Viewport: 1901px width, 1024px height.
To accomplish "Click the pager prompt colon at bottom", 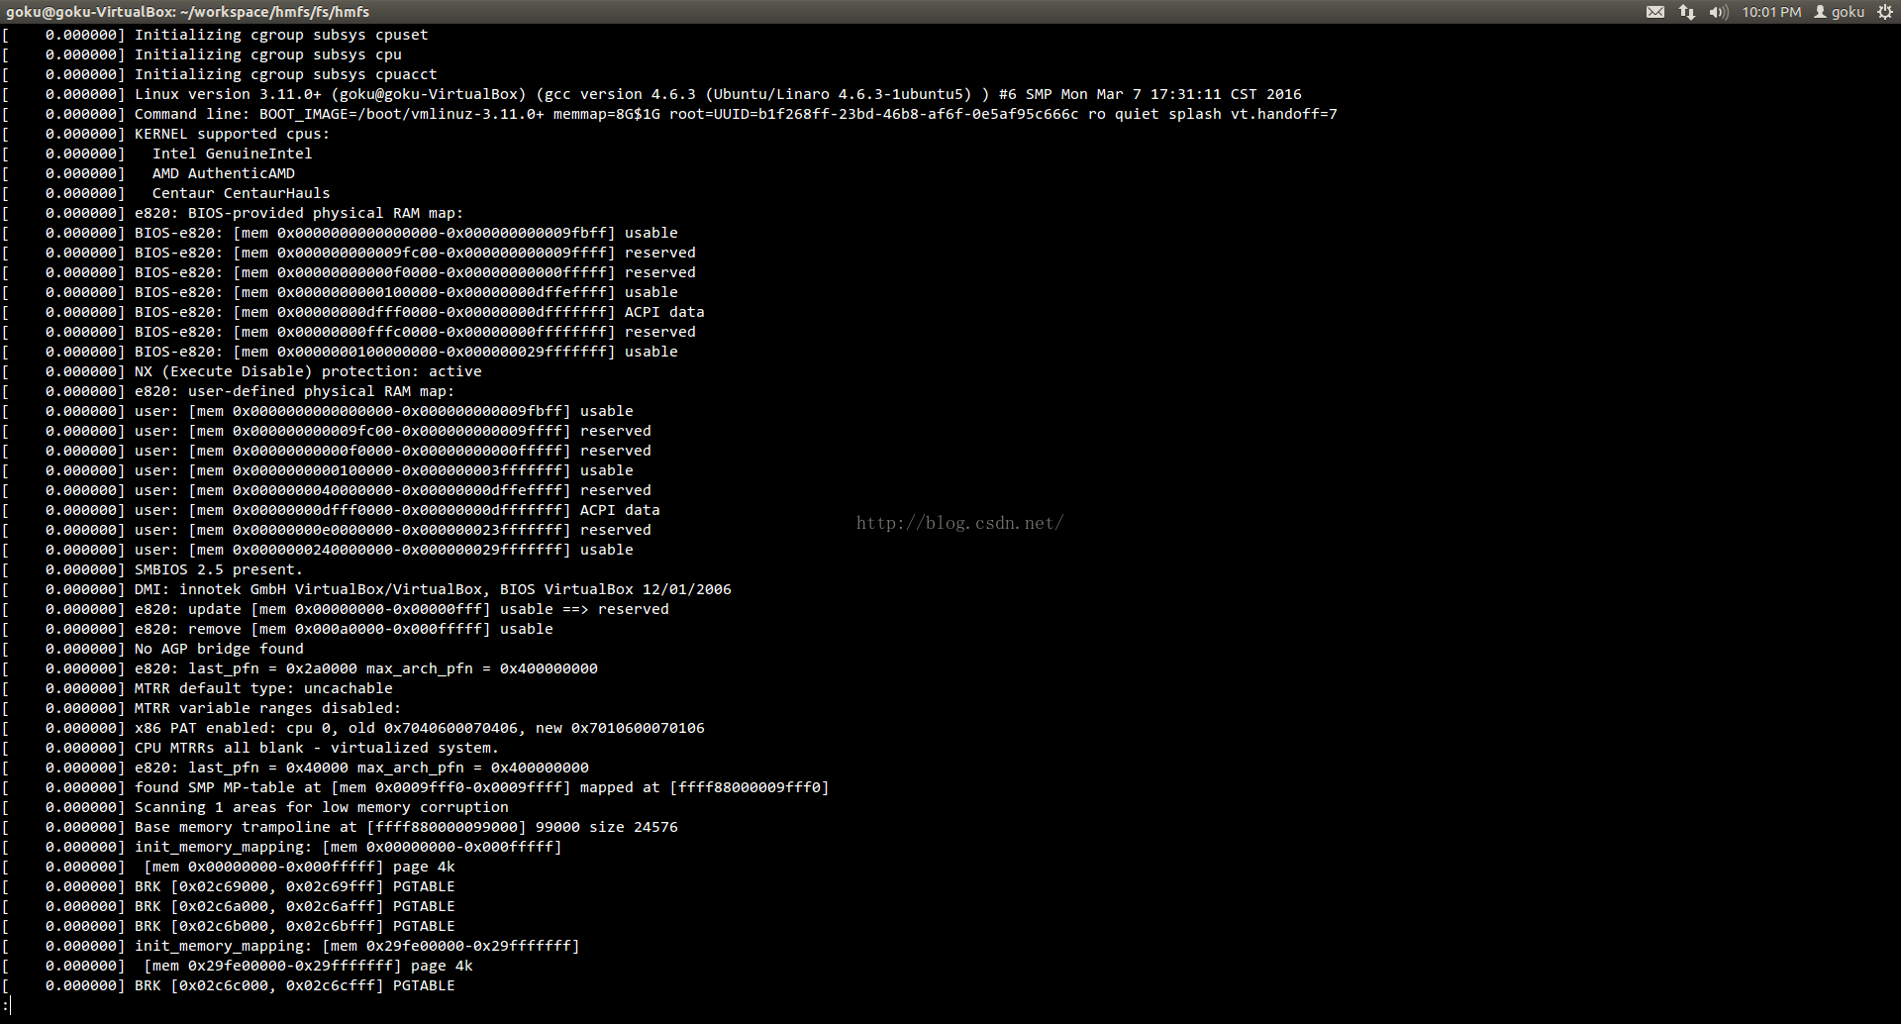I will pos(5,1005).
